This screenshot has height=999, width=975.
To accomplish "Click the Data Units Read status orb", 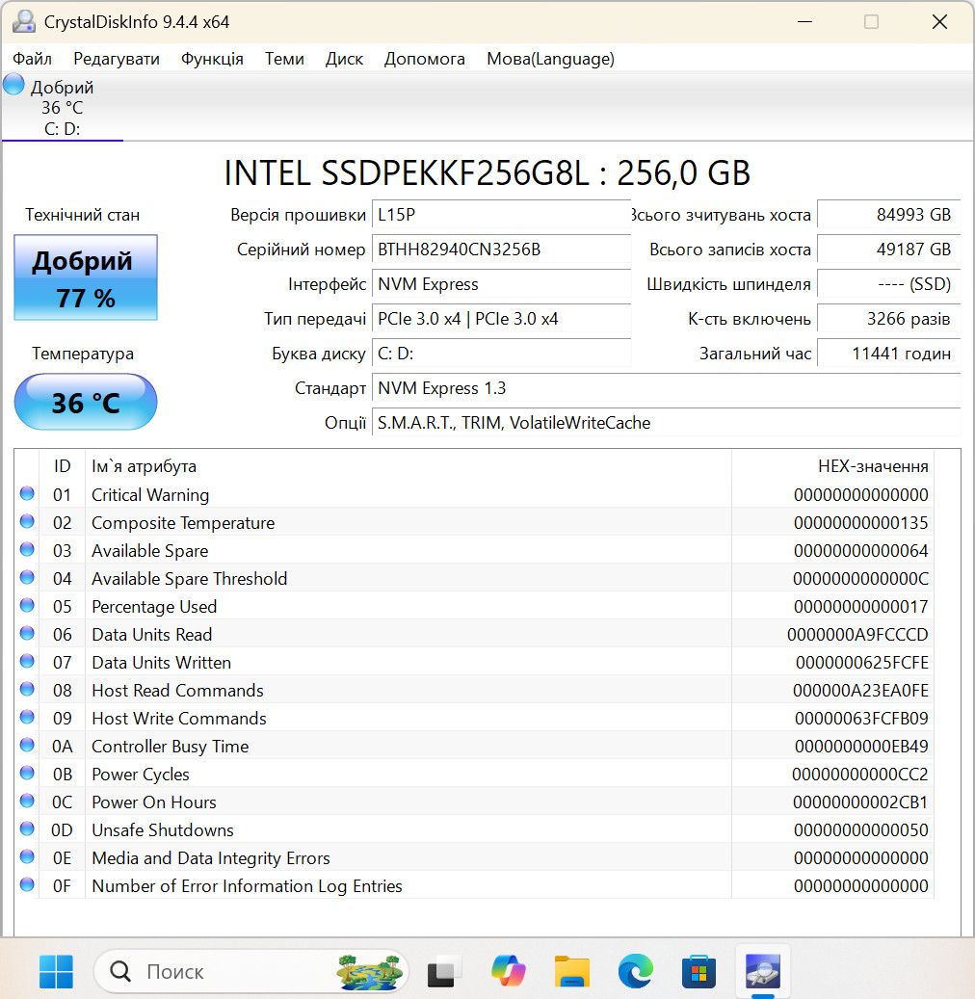I will click(x=27, y=634).
